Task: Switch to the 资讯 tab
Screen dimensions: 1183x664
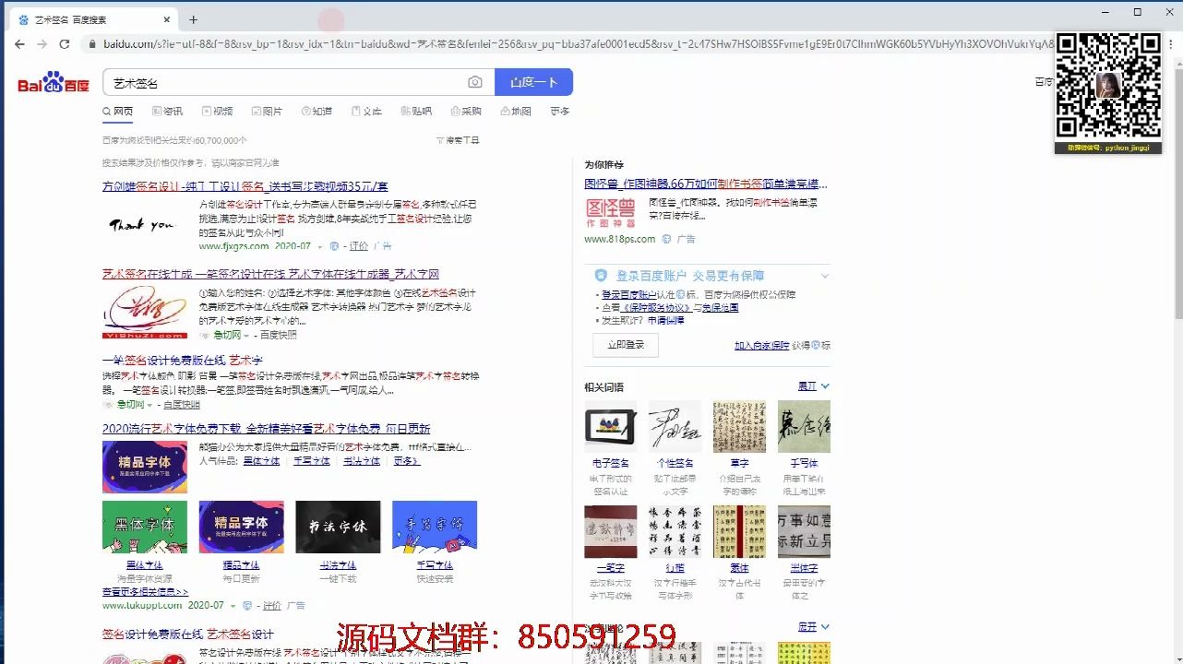Action: [x=168, y=112]
